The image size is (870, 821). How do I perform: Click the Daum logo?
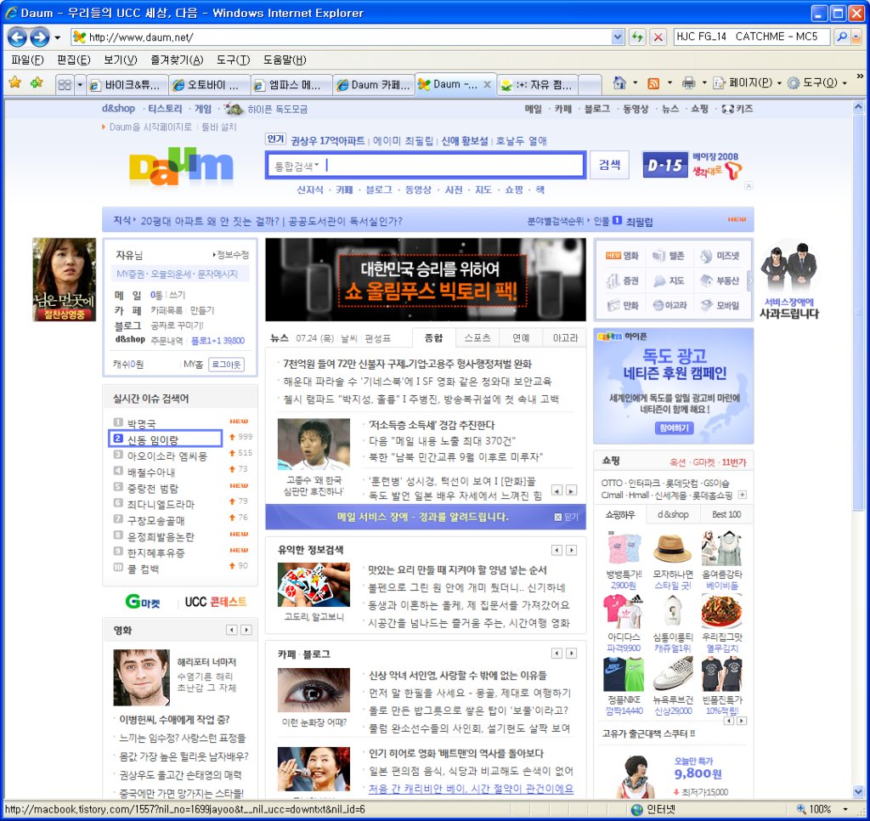pos(181,167)
